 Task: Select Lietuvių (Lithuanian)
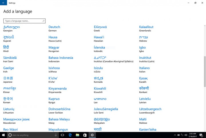[9, 111]
